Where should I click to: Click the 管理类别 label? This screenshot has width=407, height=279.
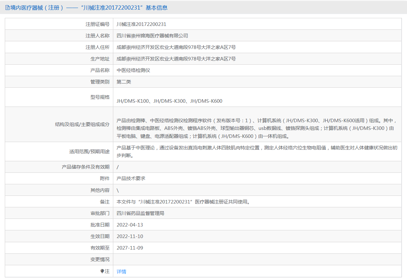[x=100, y=82]
